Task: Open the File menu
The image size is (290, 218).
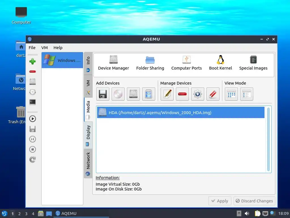Action: [x=32, y=48]
